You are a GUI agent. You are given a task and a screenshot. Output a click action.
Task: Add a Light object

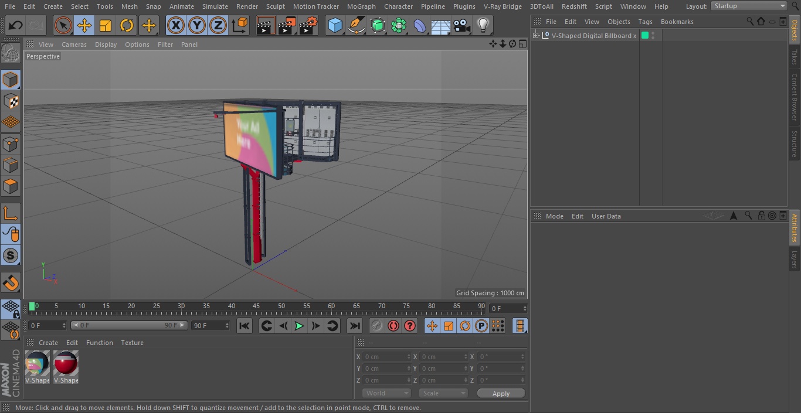483,25
